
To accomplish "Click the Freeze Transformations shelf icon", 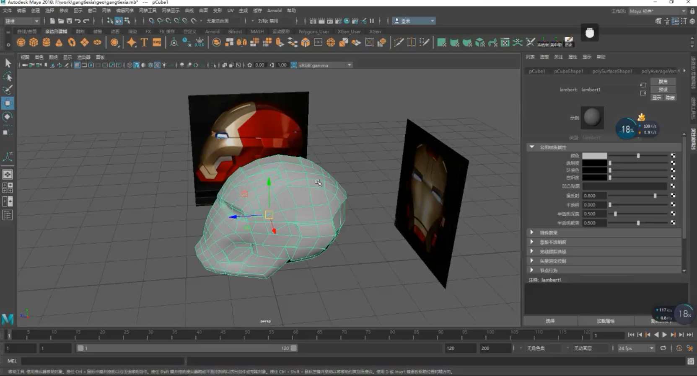I will [543, 42].
